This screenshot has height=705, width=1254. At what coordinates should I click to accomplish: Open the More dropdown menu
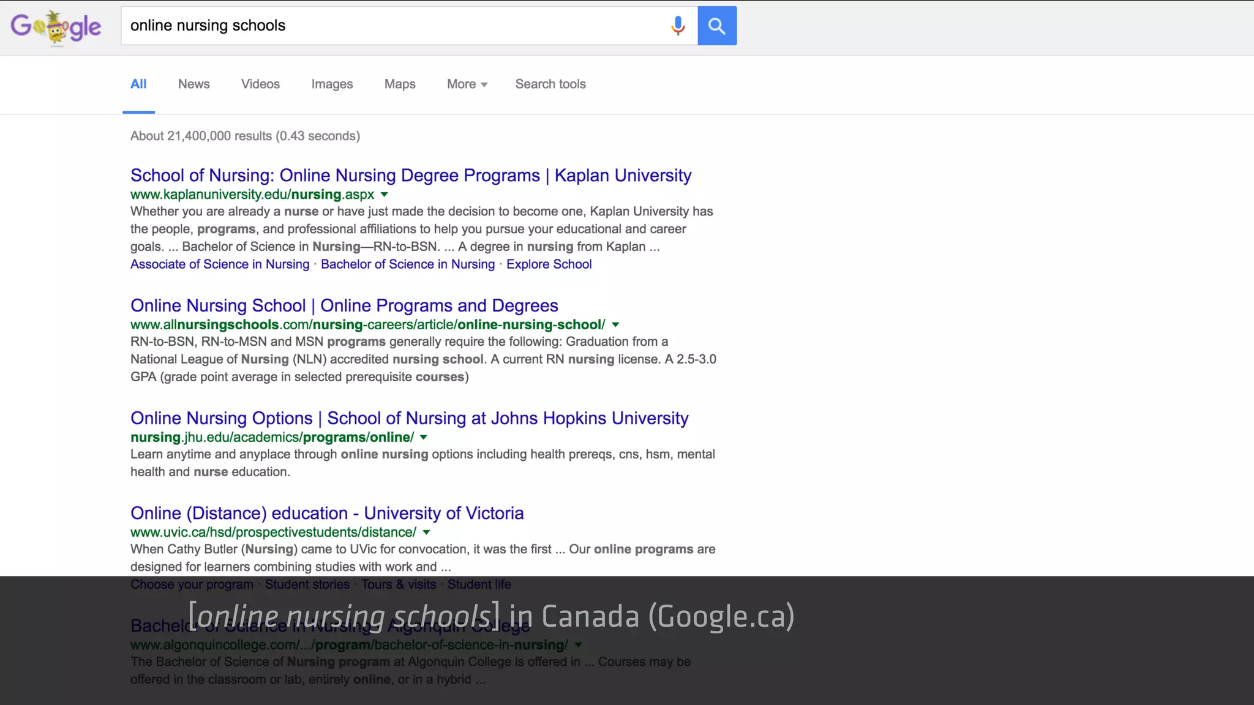click(x=467, y=84)
